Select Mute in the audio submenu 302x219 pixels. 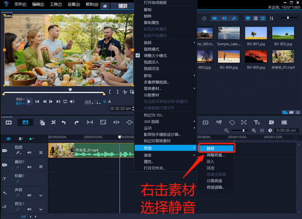[216, 148]
